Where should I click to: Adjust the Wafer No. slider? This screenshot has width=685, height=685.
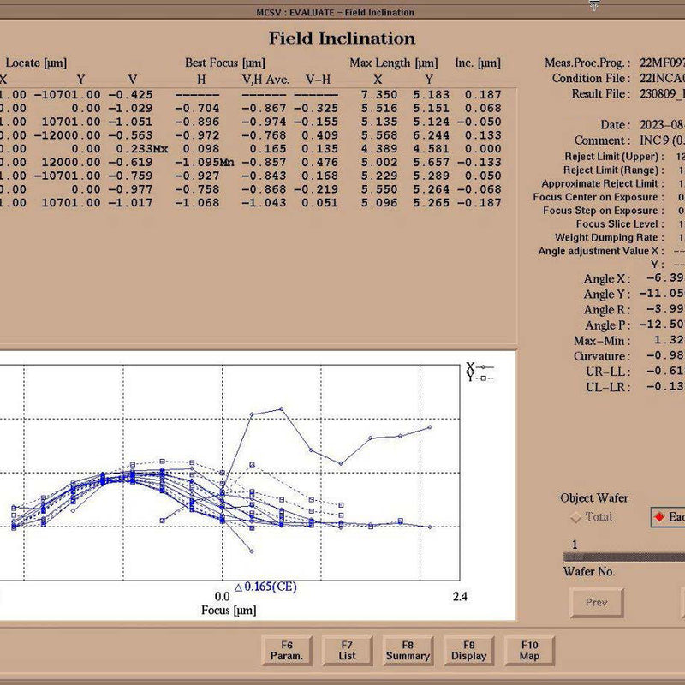click(624, 557)
